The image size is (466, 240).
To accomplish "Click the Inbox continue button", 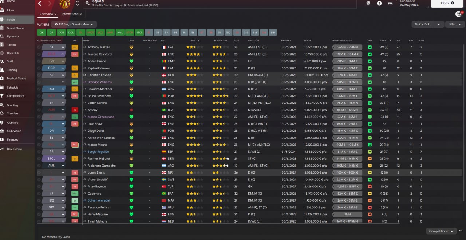I will tap(447, 3).
